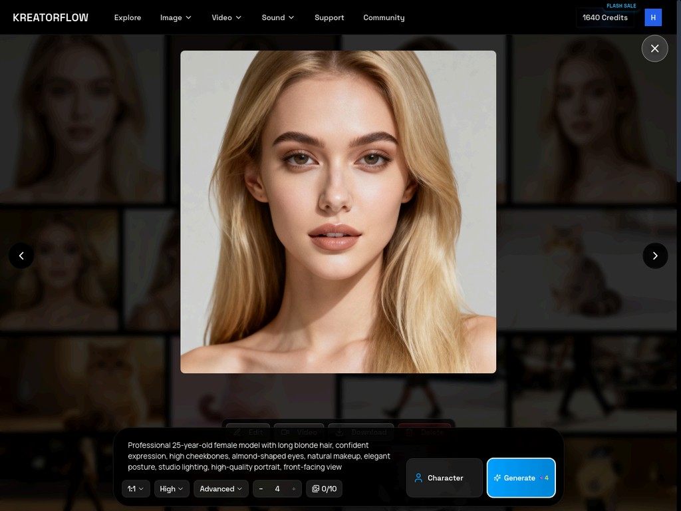Click the sparkle icon on Generate button
This screenshot has height=511, width=681.
point(497,477)
